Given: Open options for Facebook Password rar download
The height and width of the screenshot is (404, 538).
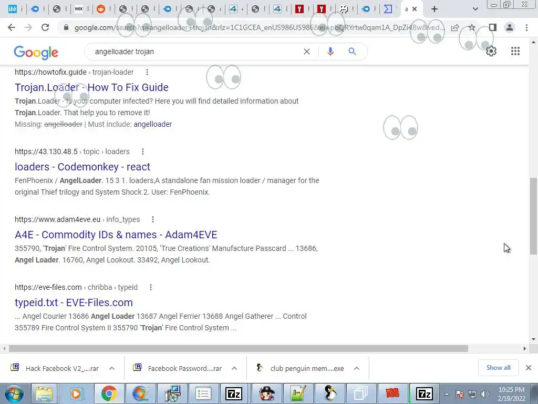Looking at the screenshot, I should [x=234, y=368].
